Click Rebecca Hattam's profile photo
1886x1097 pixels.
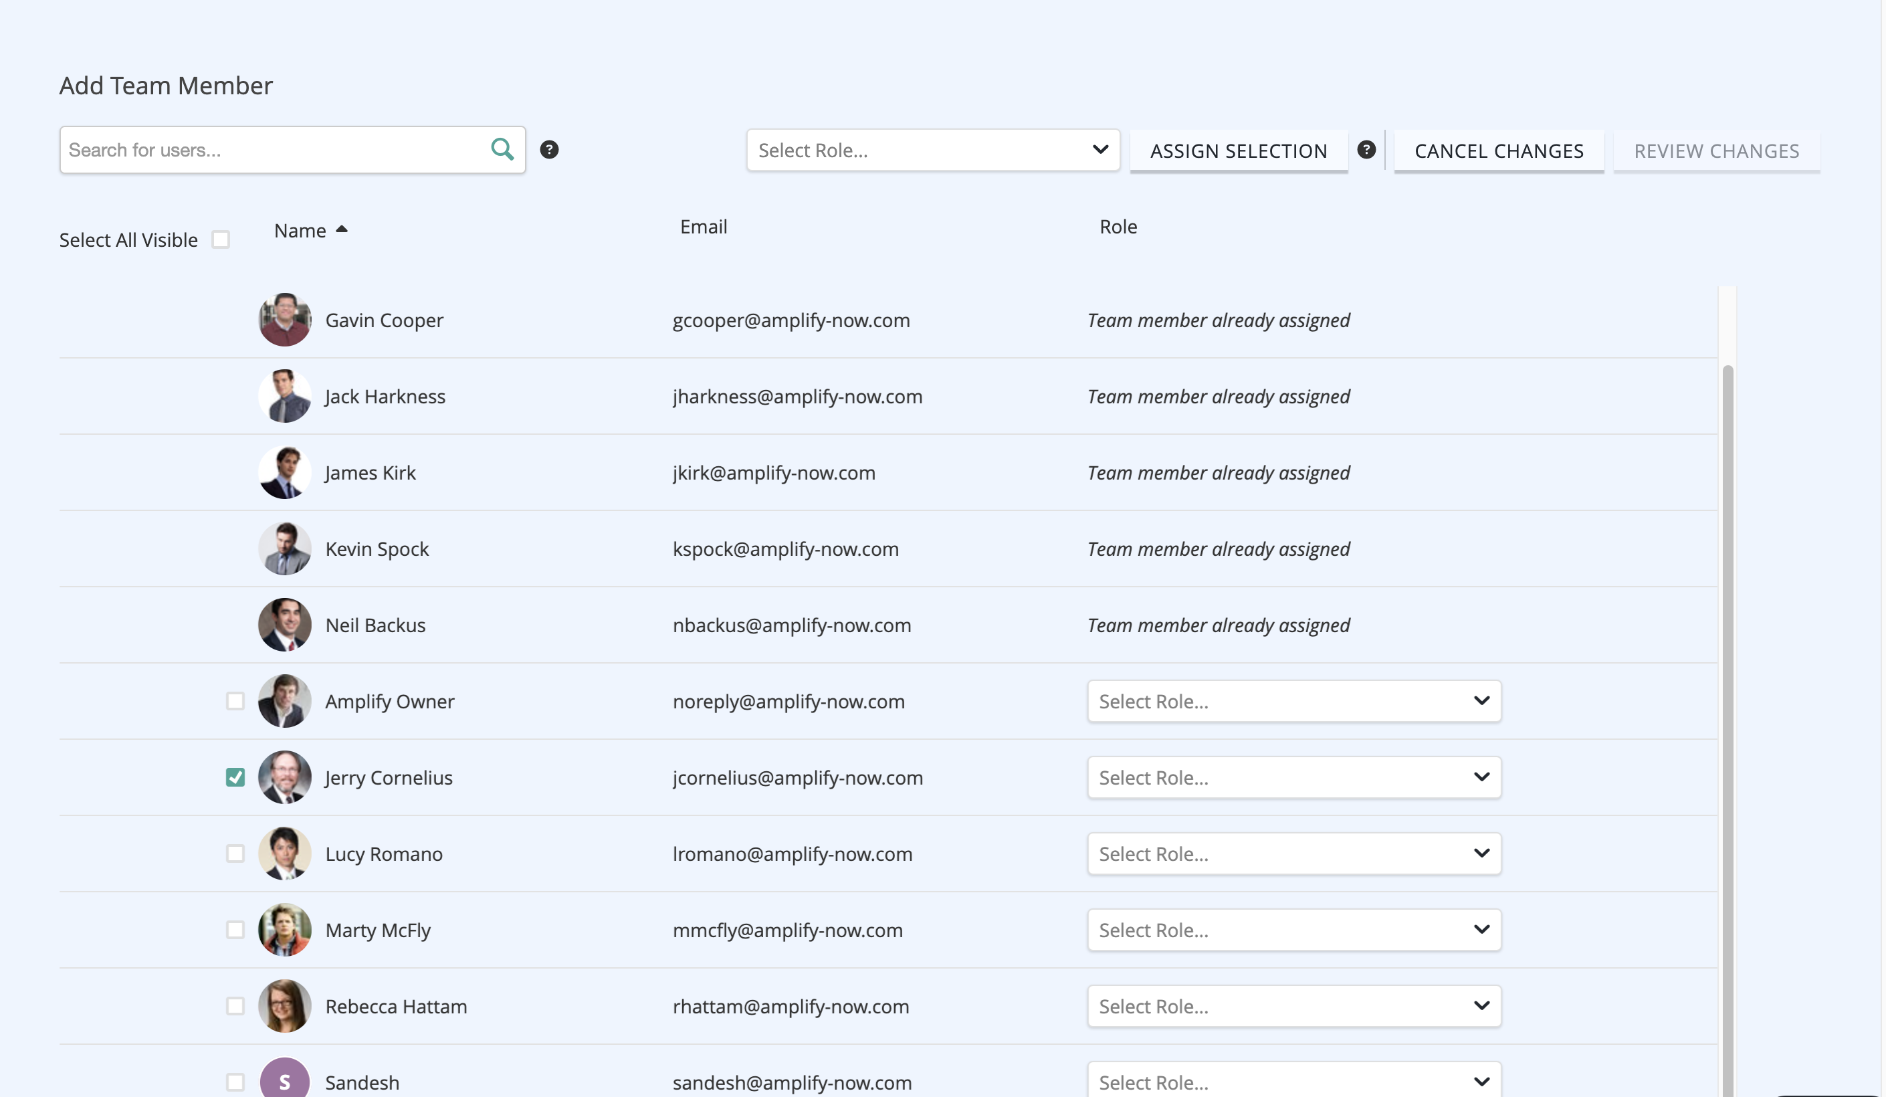284,1007
